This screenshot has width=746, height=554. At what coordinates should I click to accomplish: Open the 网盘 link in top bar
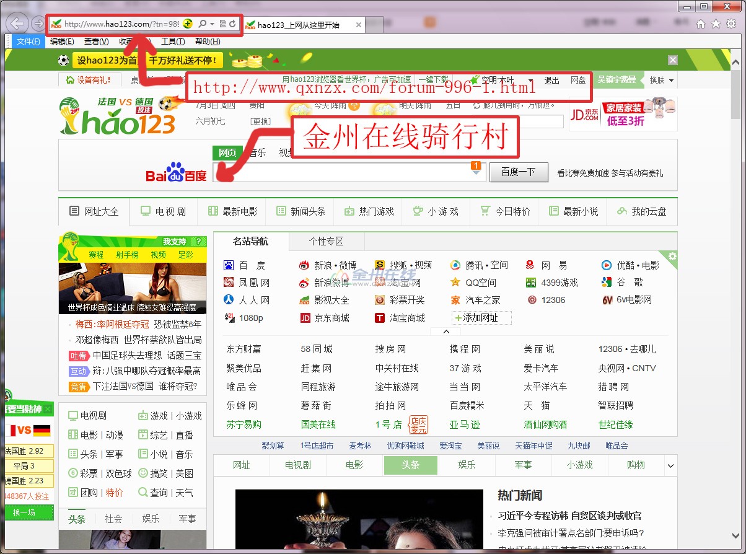click(x=578, y=81)
